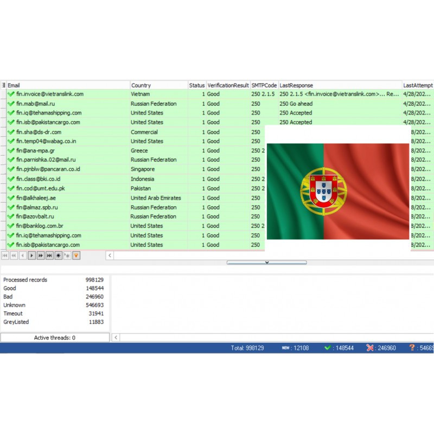Click the first record navigation button
Viewport: 434px width, 434px height.
(5, 255)
